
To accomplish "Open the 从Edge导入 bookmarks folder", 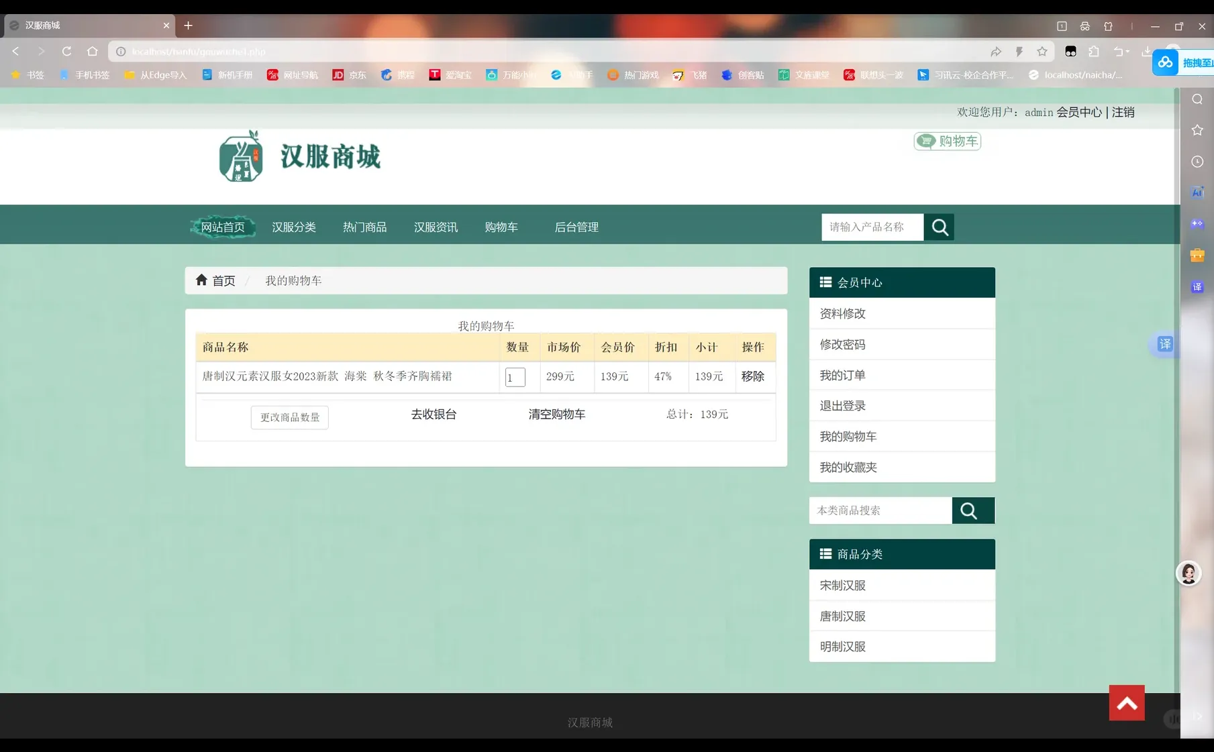I will [156, 75].
